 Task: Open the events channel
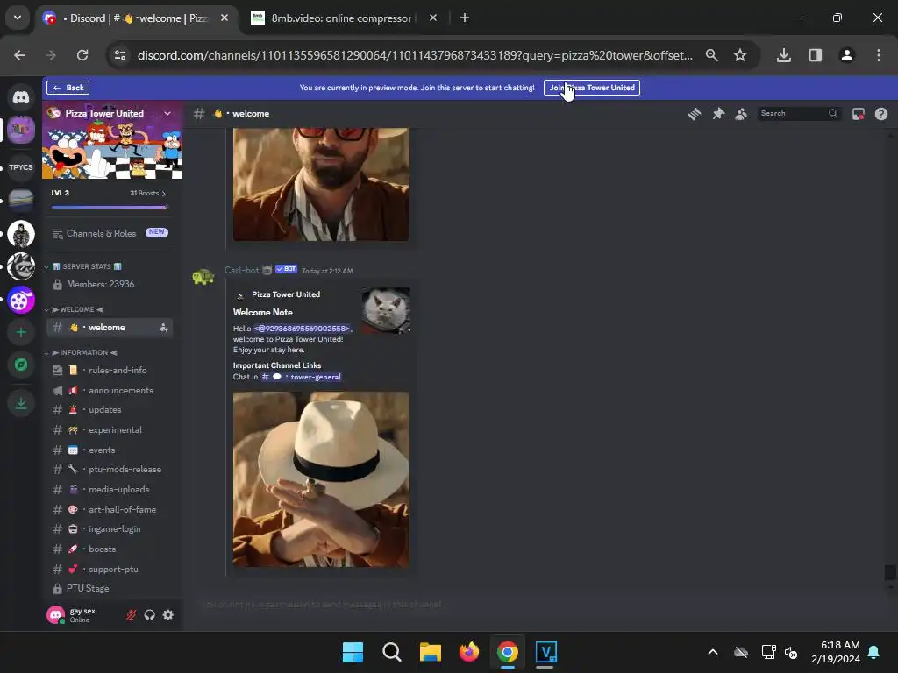click(110, 450)
